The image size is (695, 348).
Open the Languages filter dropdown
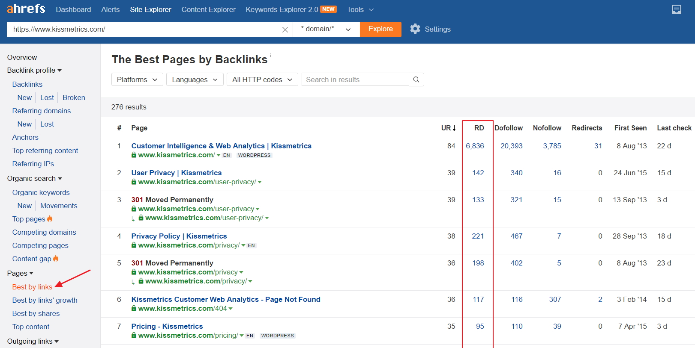click(195, 80)
